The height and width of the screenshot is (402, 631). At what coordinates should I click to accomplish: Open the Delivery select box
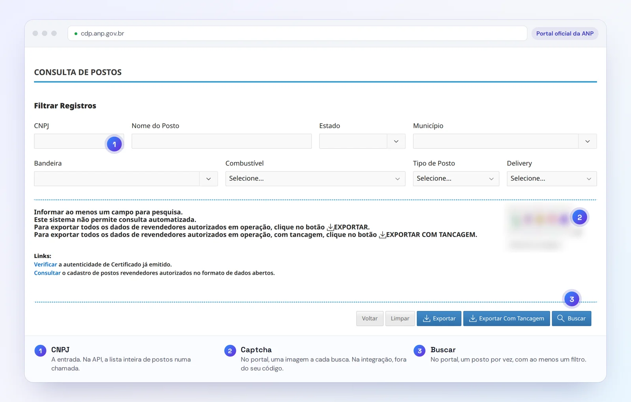(552, 179)
